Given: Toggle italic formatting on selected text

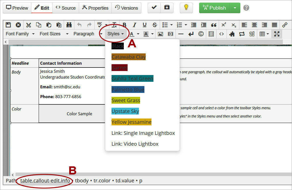Looking at the screenshot, I should [134, 25].
